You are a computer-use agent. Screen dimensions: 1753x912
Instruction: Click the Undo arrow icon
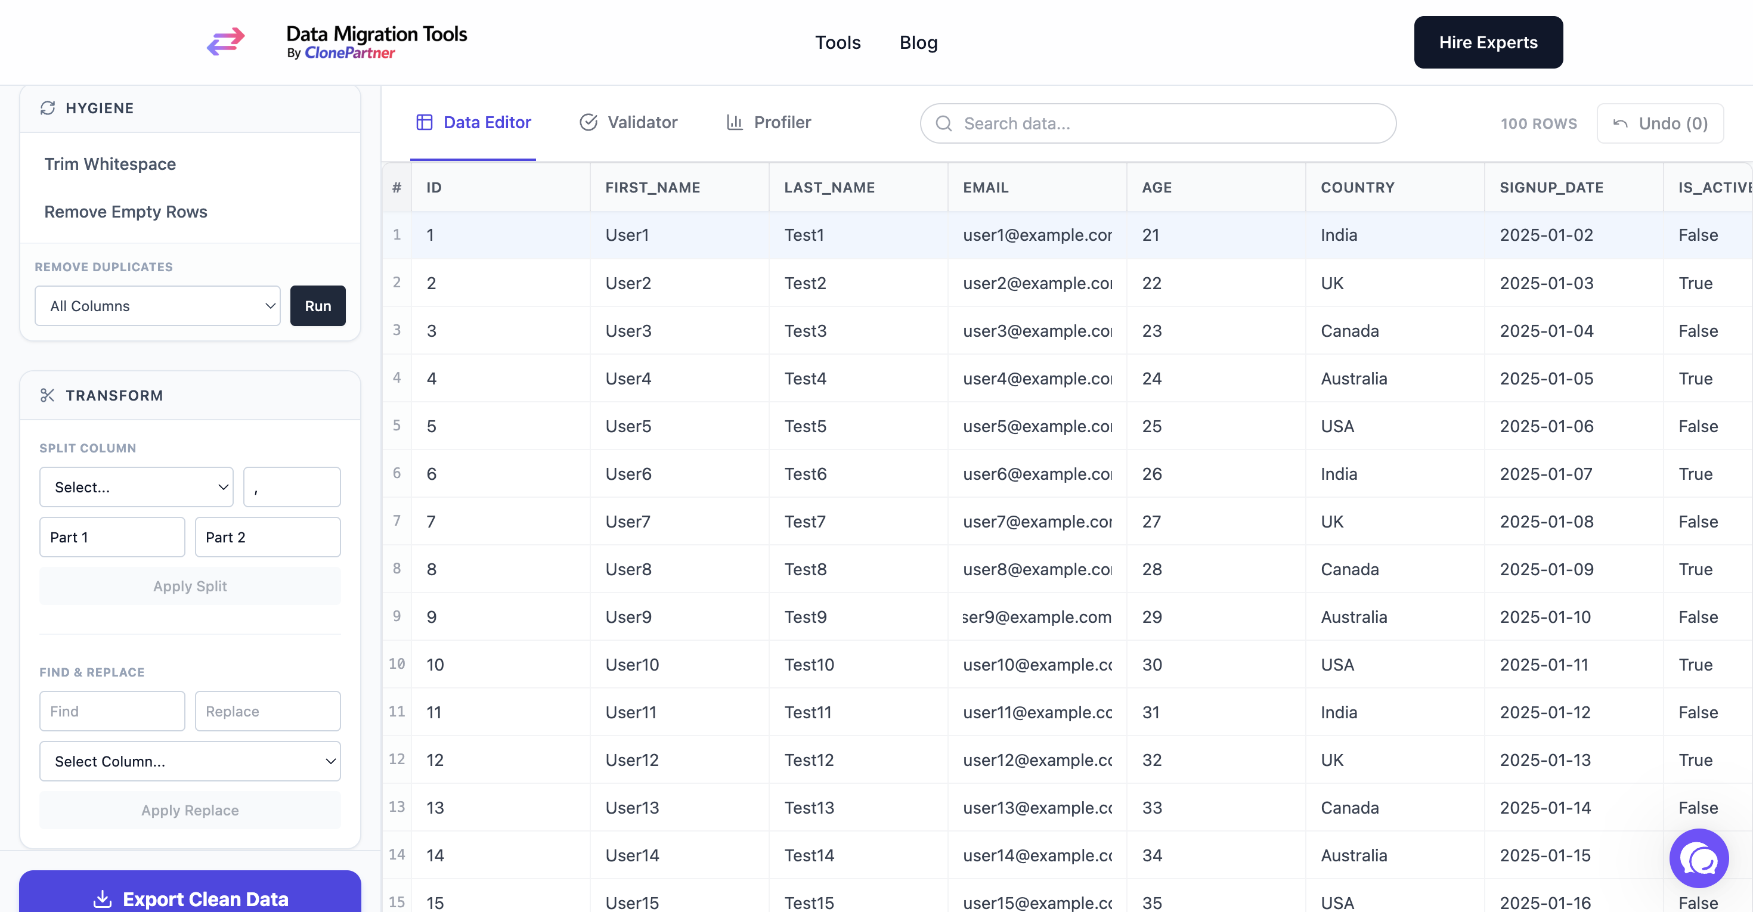(1620, 123)
